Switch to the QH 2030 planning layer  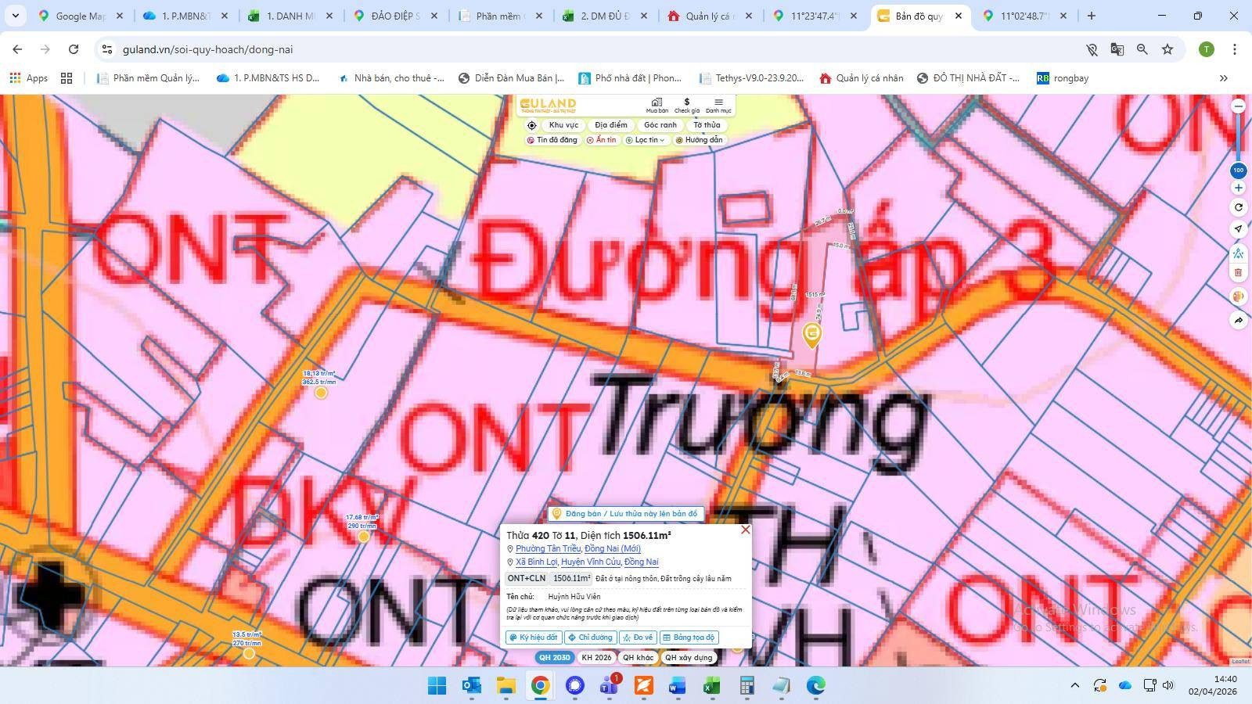[554, 658]
